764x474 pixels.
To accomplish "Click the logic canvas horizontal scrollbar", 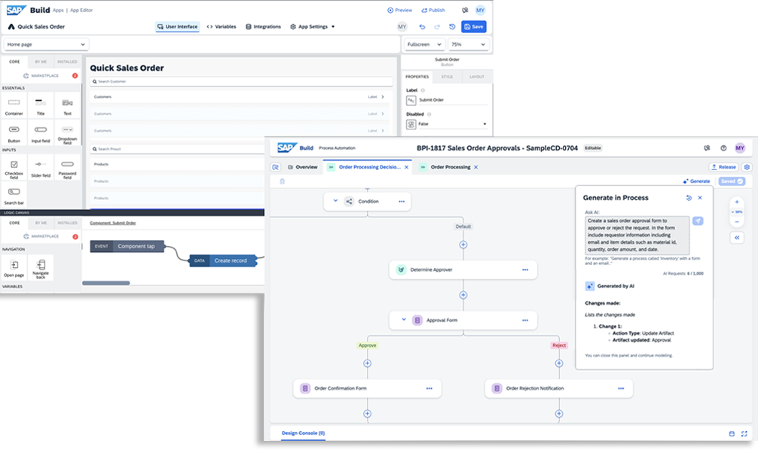I will click(105, 283).
